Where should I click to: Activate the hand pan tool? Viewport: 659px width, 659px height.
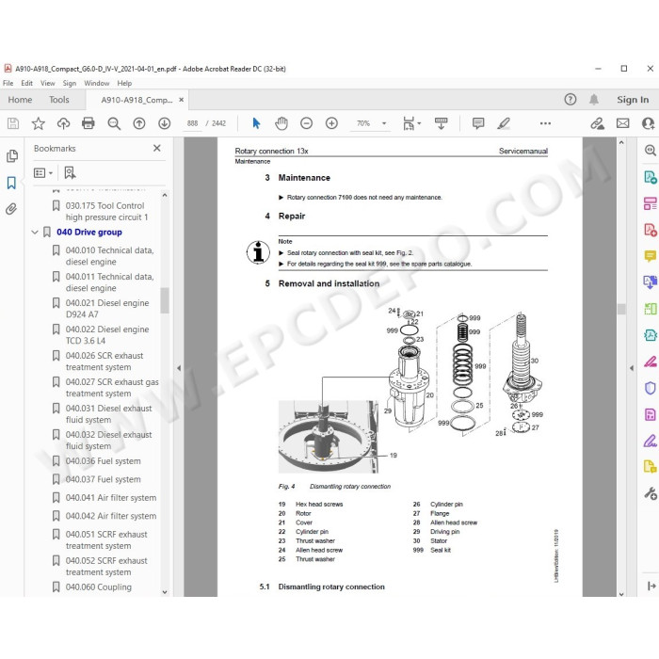click(x=281, y=123)
